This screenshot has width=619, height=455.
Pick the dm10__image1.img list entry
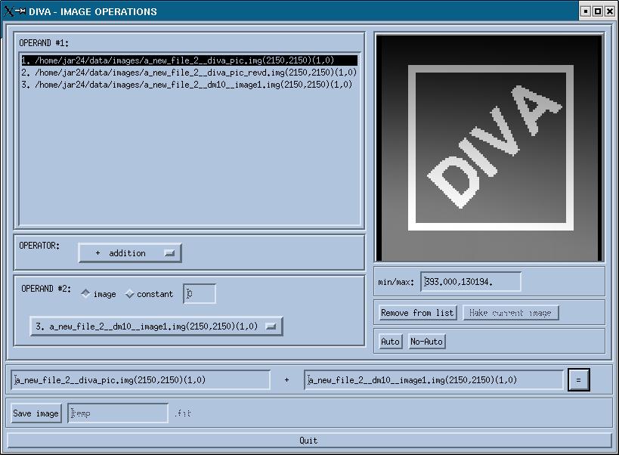click(187, 85)
